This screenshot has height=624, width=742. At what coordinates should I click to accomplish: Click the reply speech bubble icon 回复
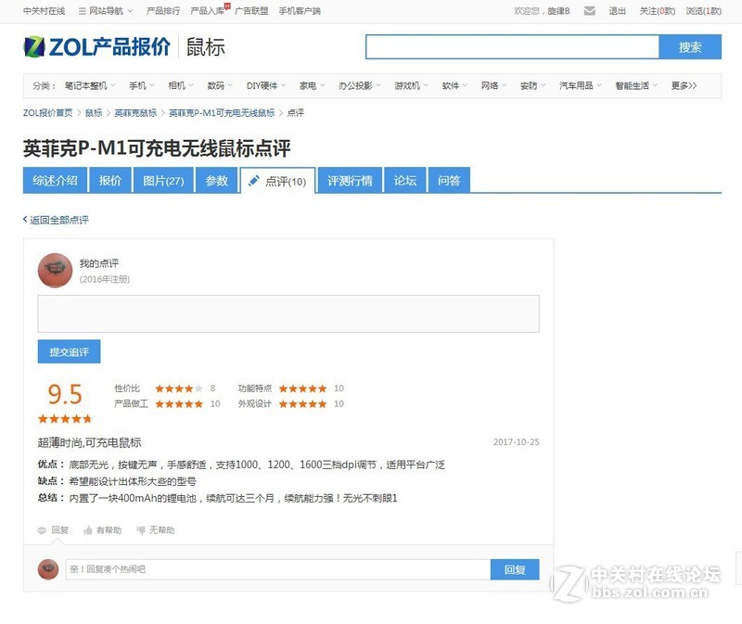53,529
